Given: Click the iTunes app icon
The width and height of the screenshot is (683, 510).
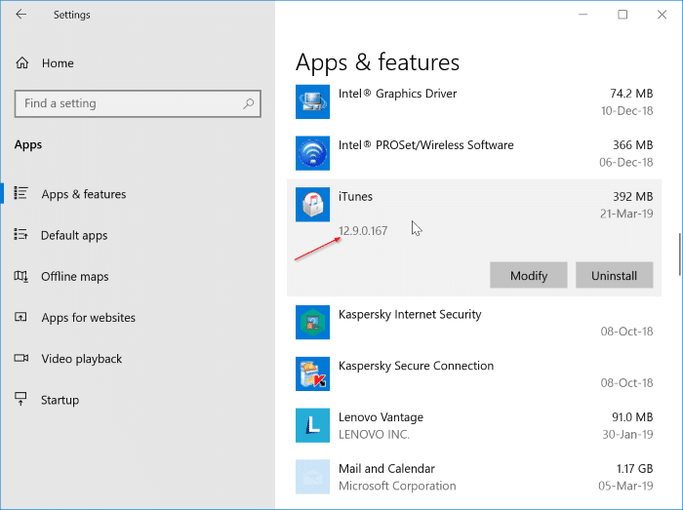Looking at the screenshot, I should tap(312, 204).
